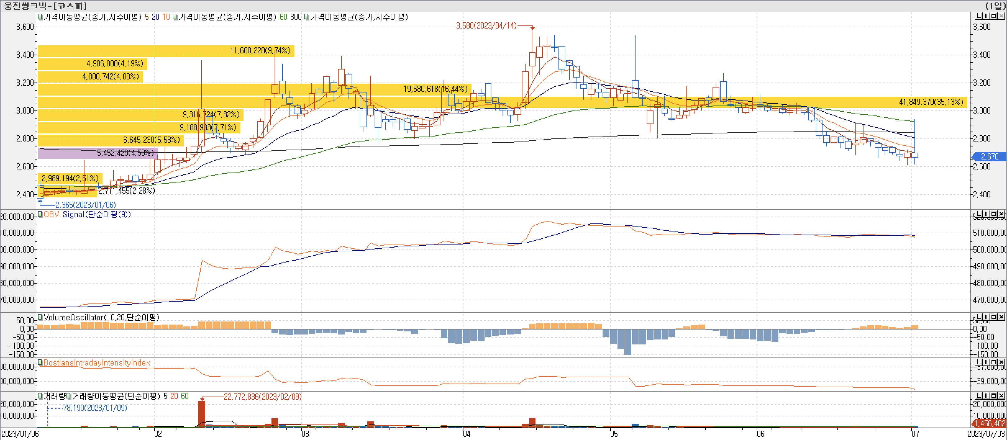Viewport: 1007px width, 440px height.
Task: Toggle the first 가격이동평균 green marker
Action: pyautogui.click(x=40, y=17)
